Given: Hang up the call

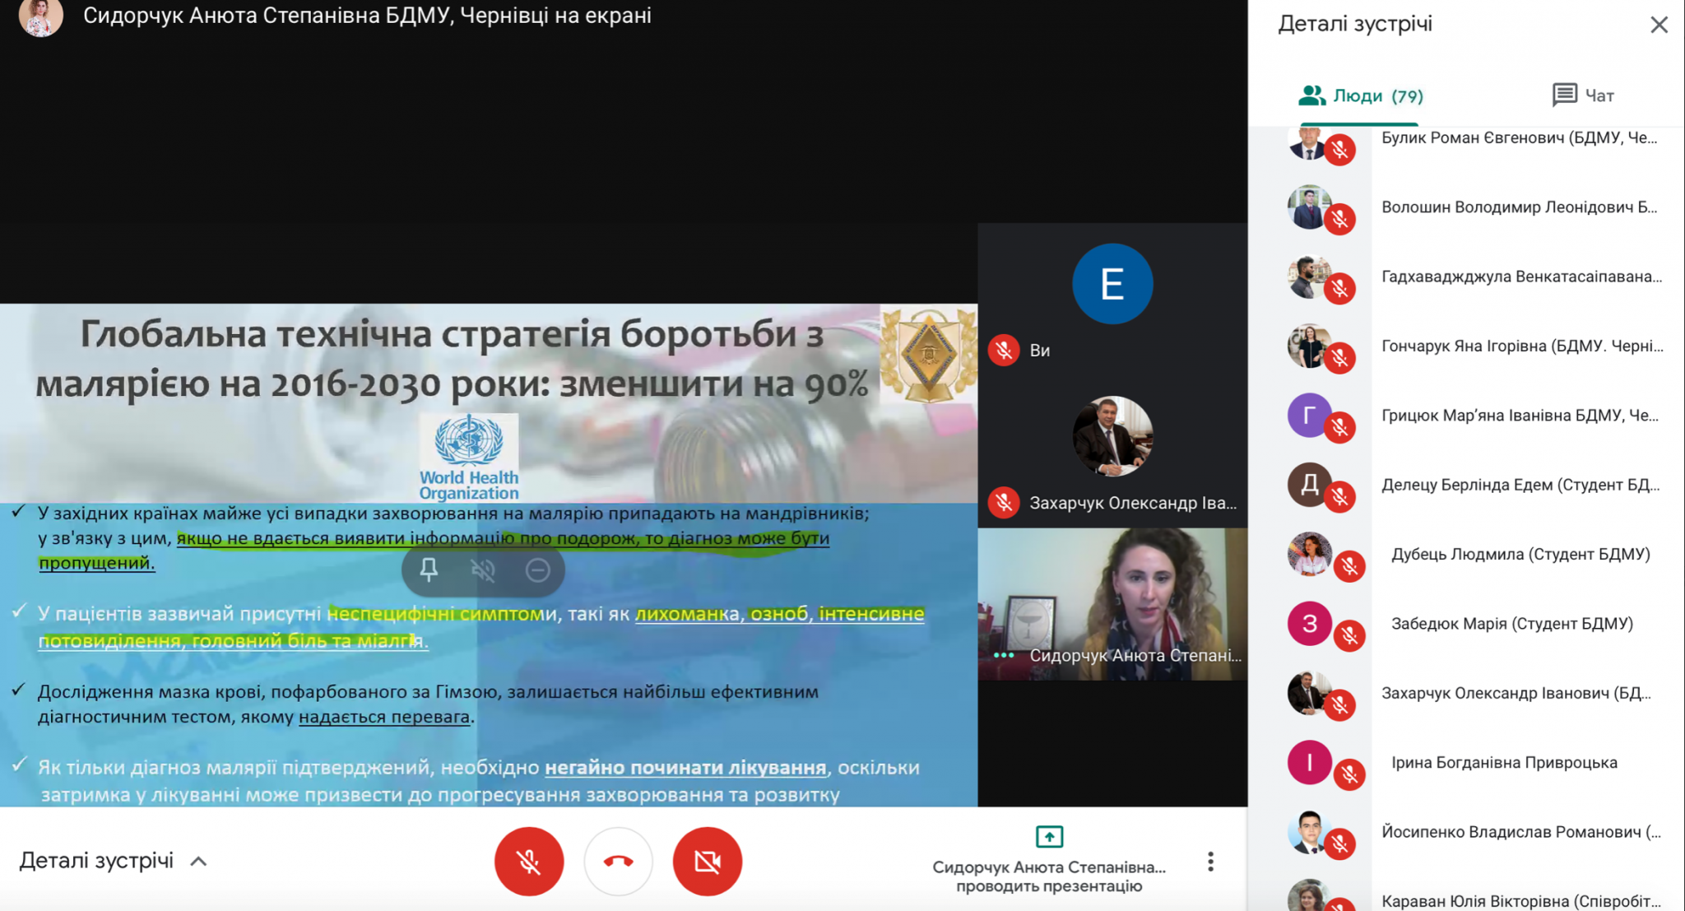Looking at the screenshot, I should 618,861.
